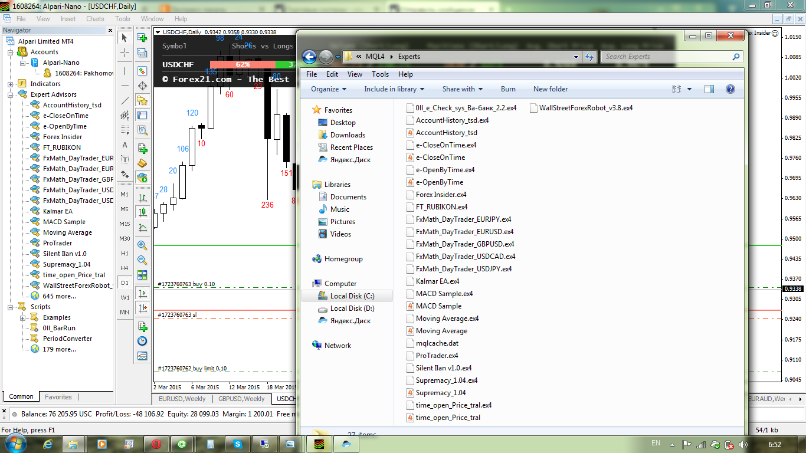Expand the Examples scripts folder
Image resolution: width=806 pixels, height=453 pixels.
pyautogui.click(x=23, y=317)
